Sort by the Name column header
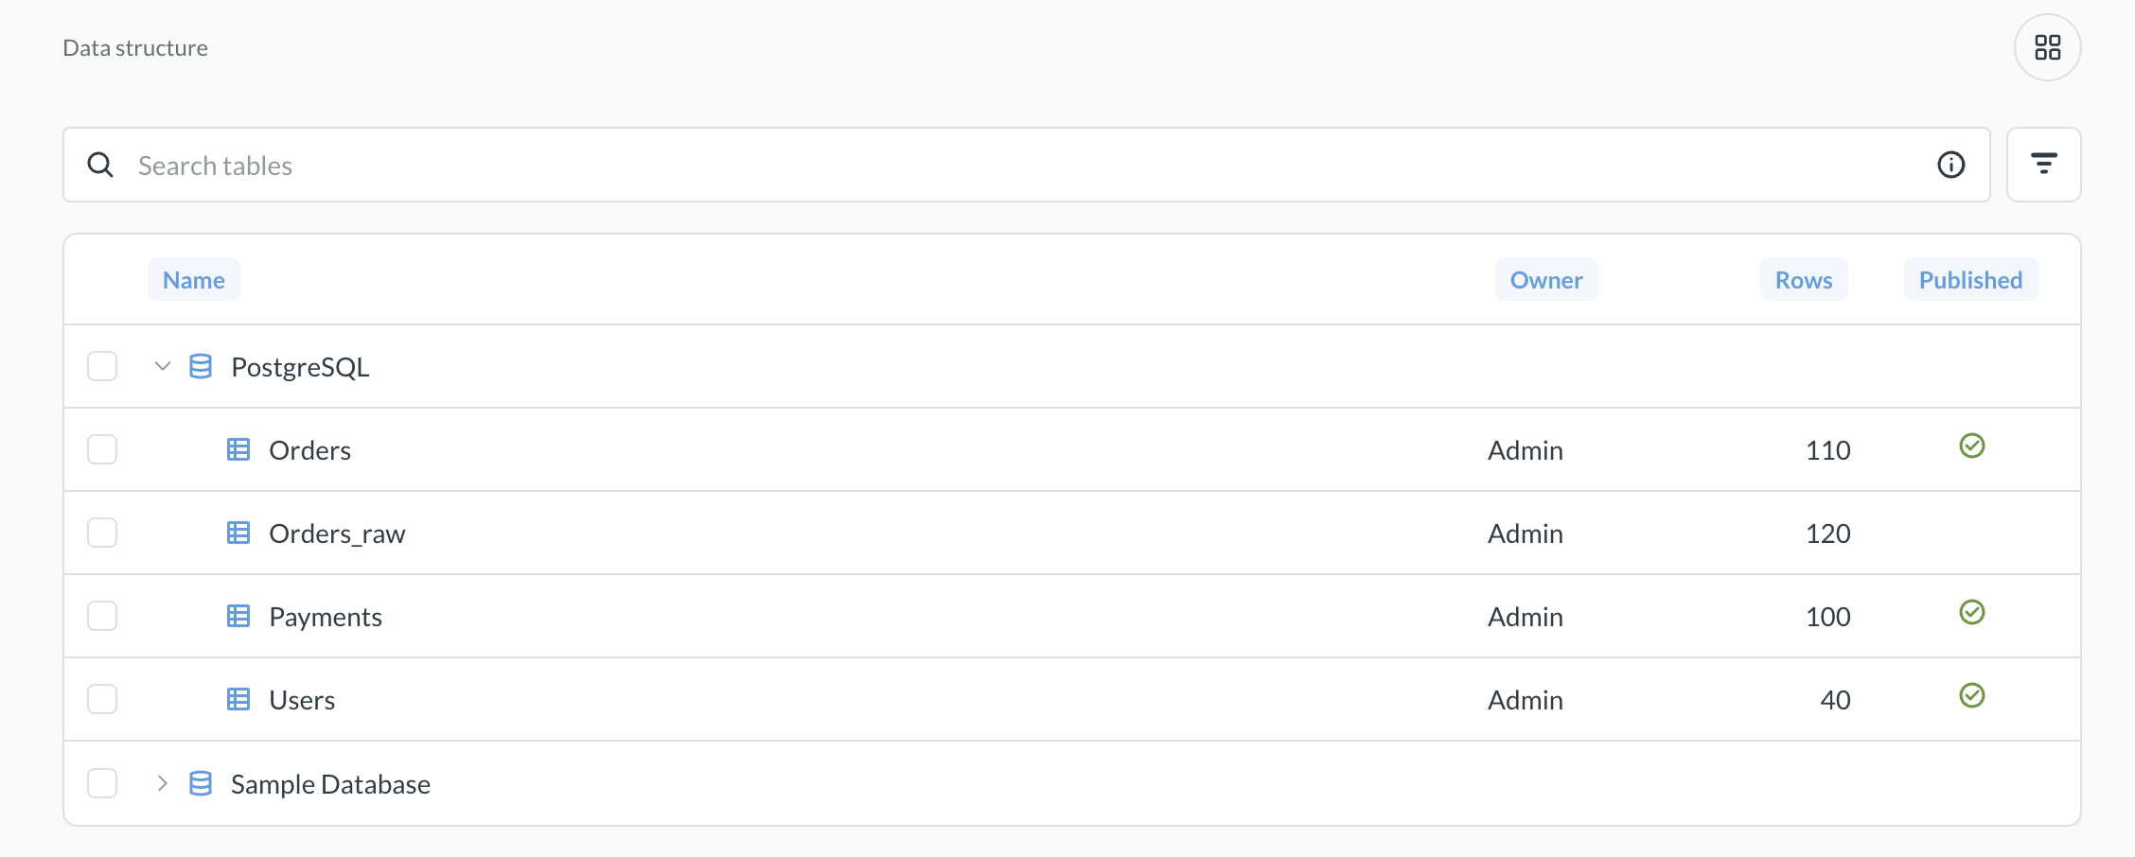2135x857 pixels. point(193,280)
